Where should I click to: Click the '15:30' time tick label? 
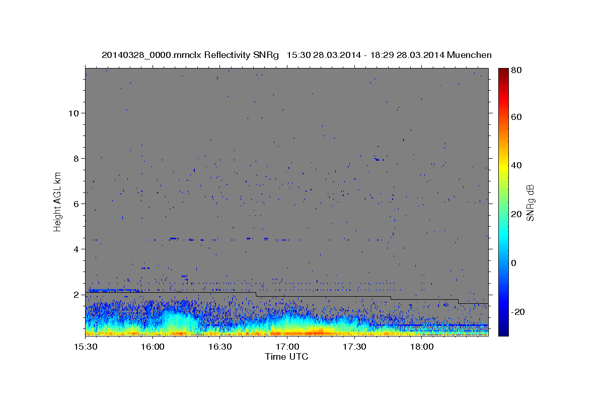coord(86,347)
